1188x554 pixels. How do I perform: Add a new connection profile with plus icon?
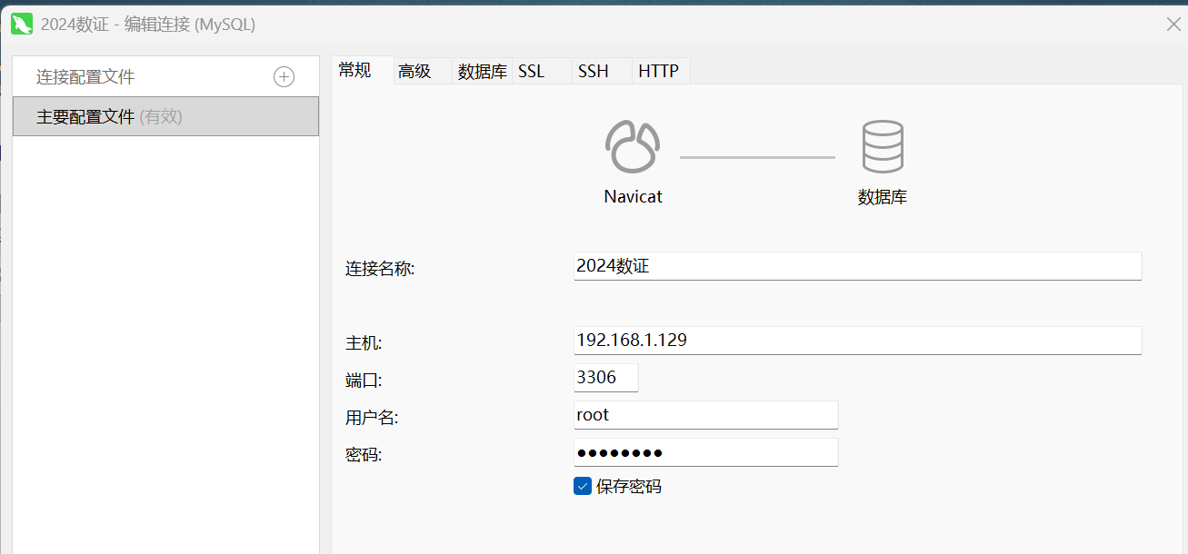click(x=284, y=77)
